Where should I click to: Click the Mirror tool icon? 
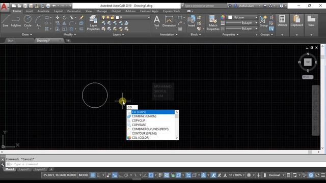point(65,23)
